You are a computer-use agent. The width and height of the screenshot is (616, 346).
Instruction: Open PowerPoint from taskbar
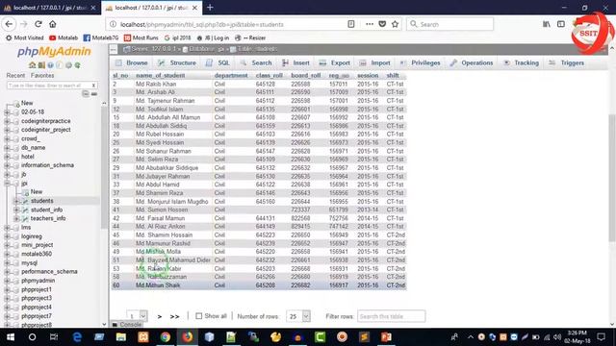[x=386, y=337]
